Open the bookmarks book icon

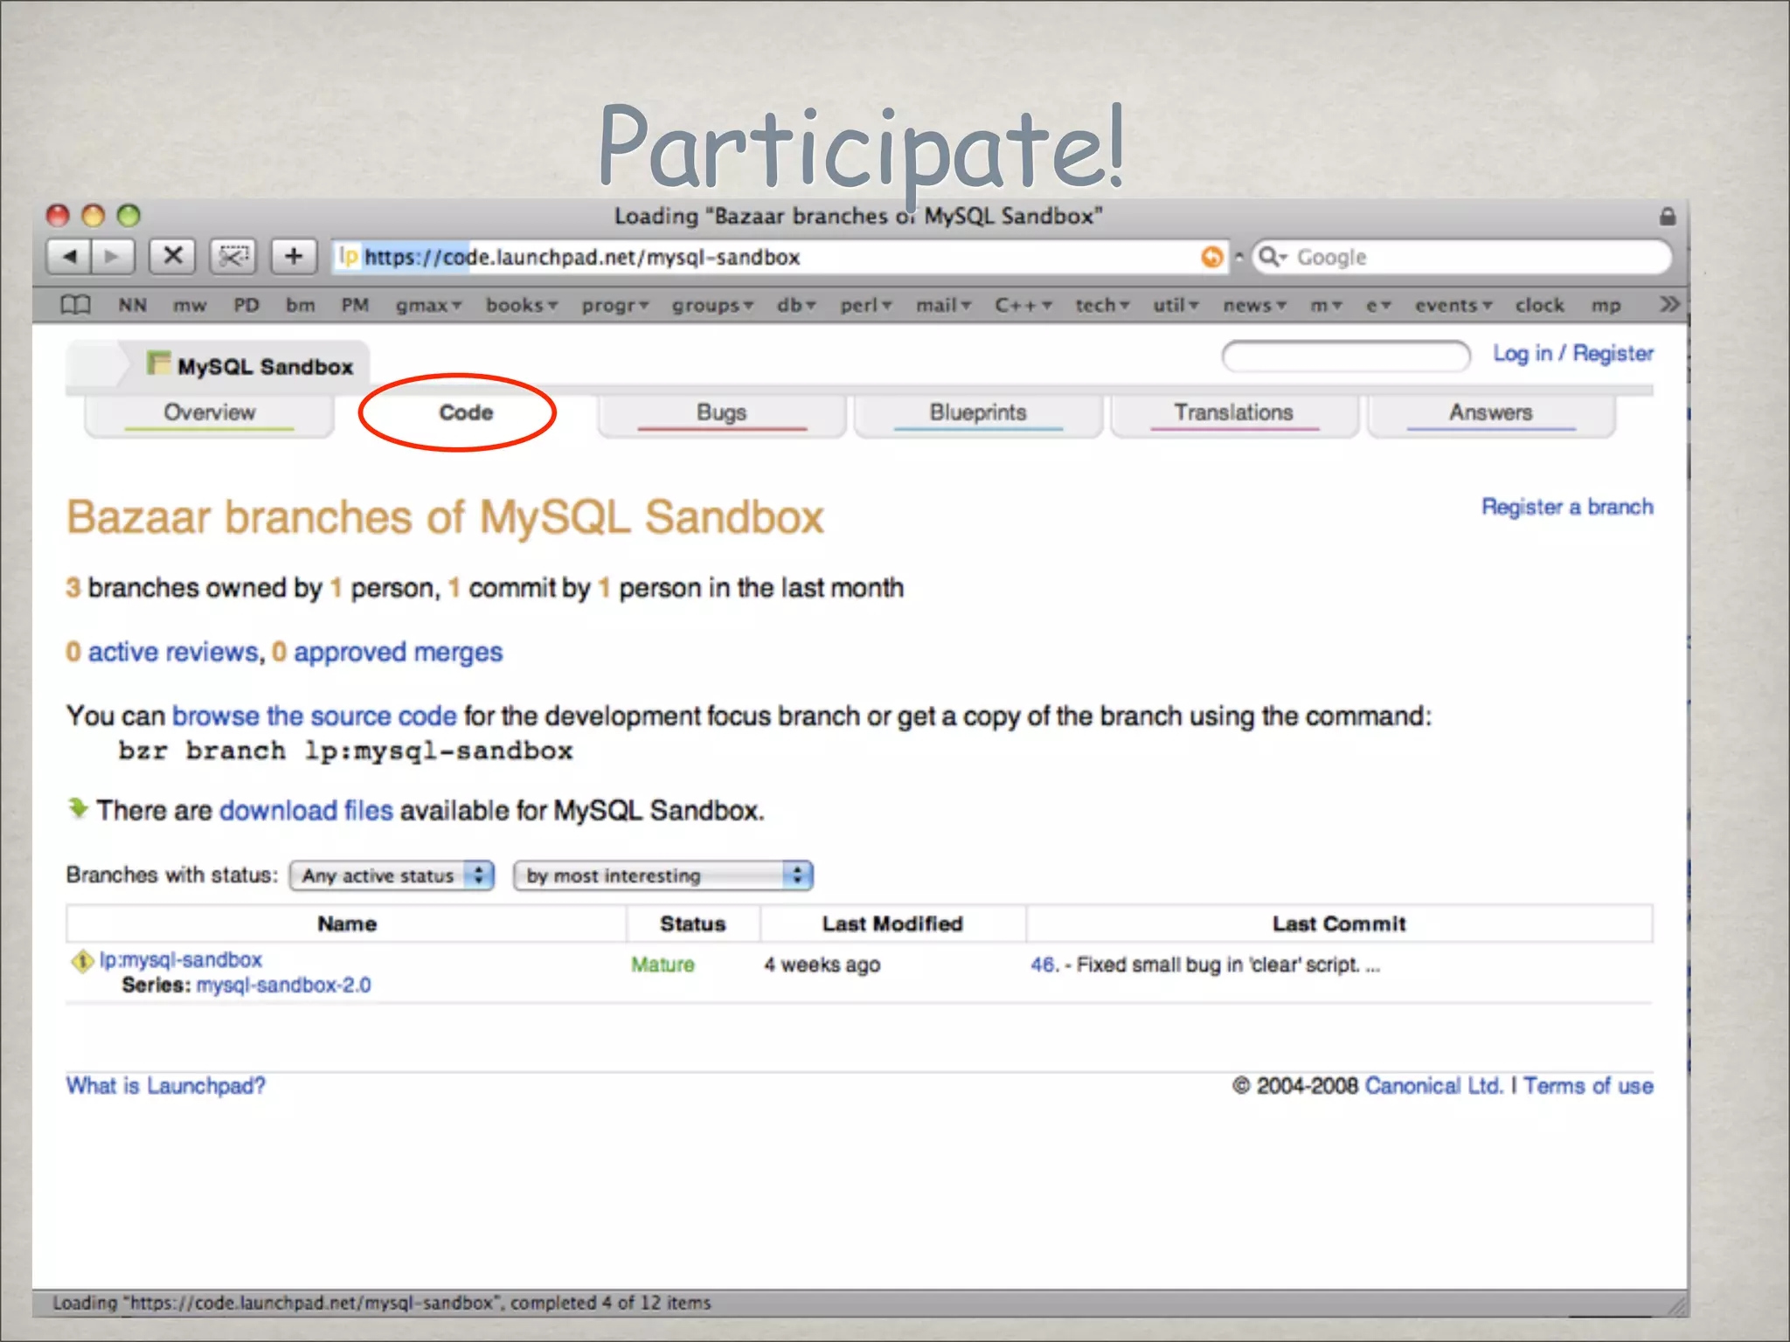point(75,305)
